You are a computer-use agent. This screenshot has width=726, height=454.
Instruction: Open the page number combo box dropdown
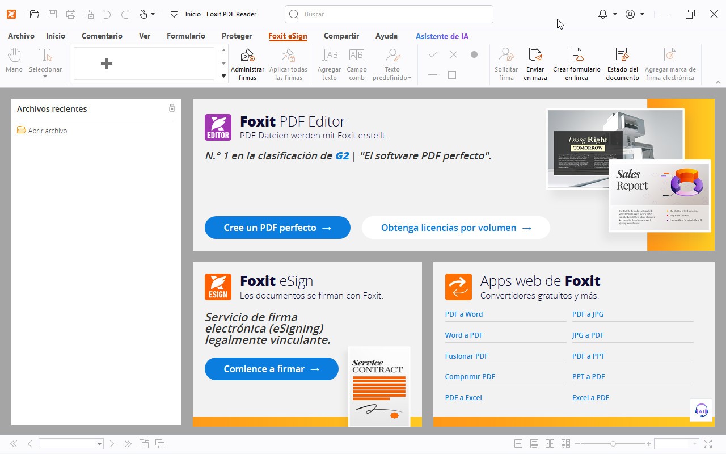click(x=99, y=444)
